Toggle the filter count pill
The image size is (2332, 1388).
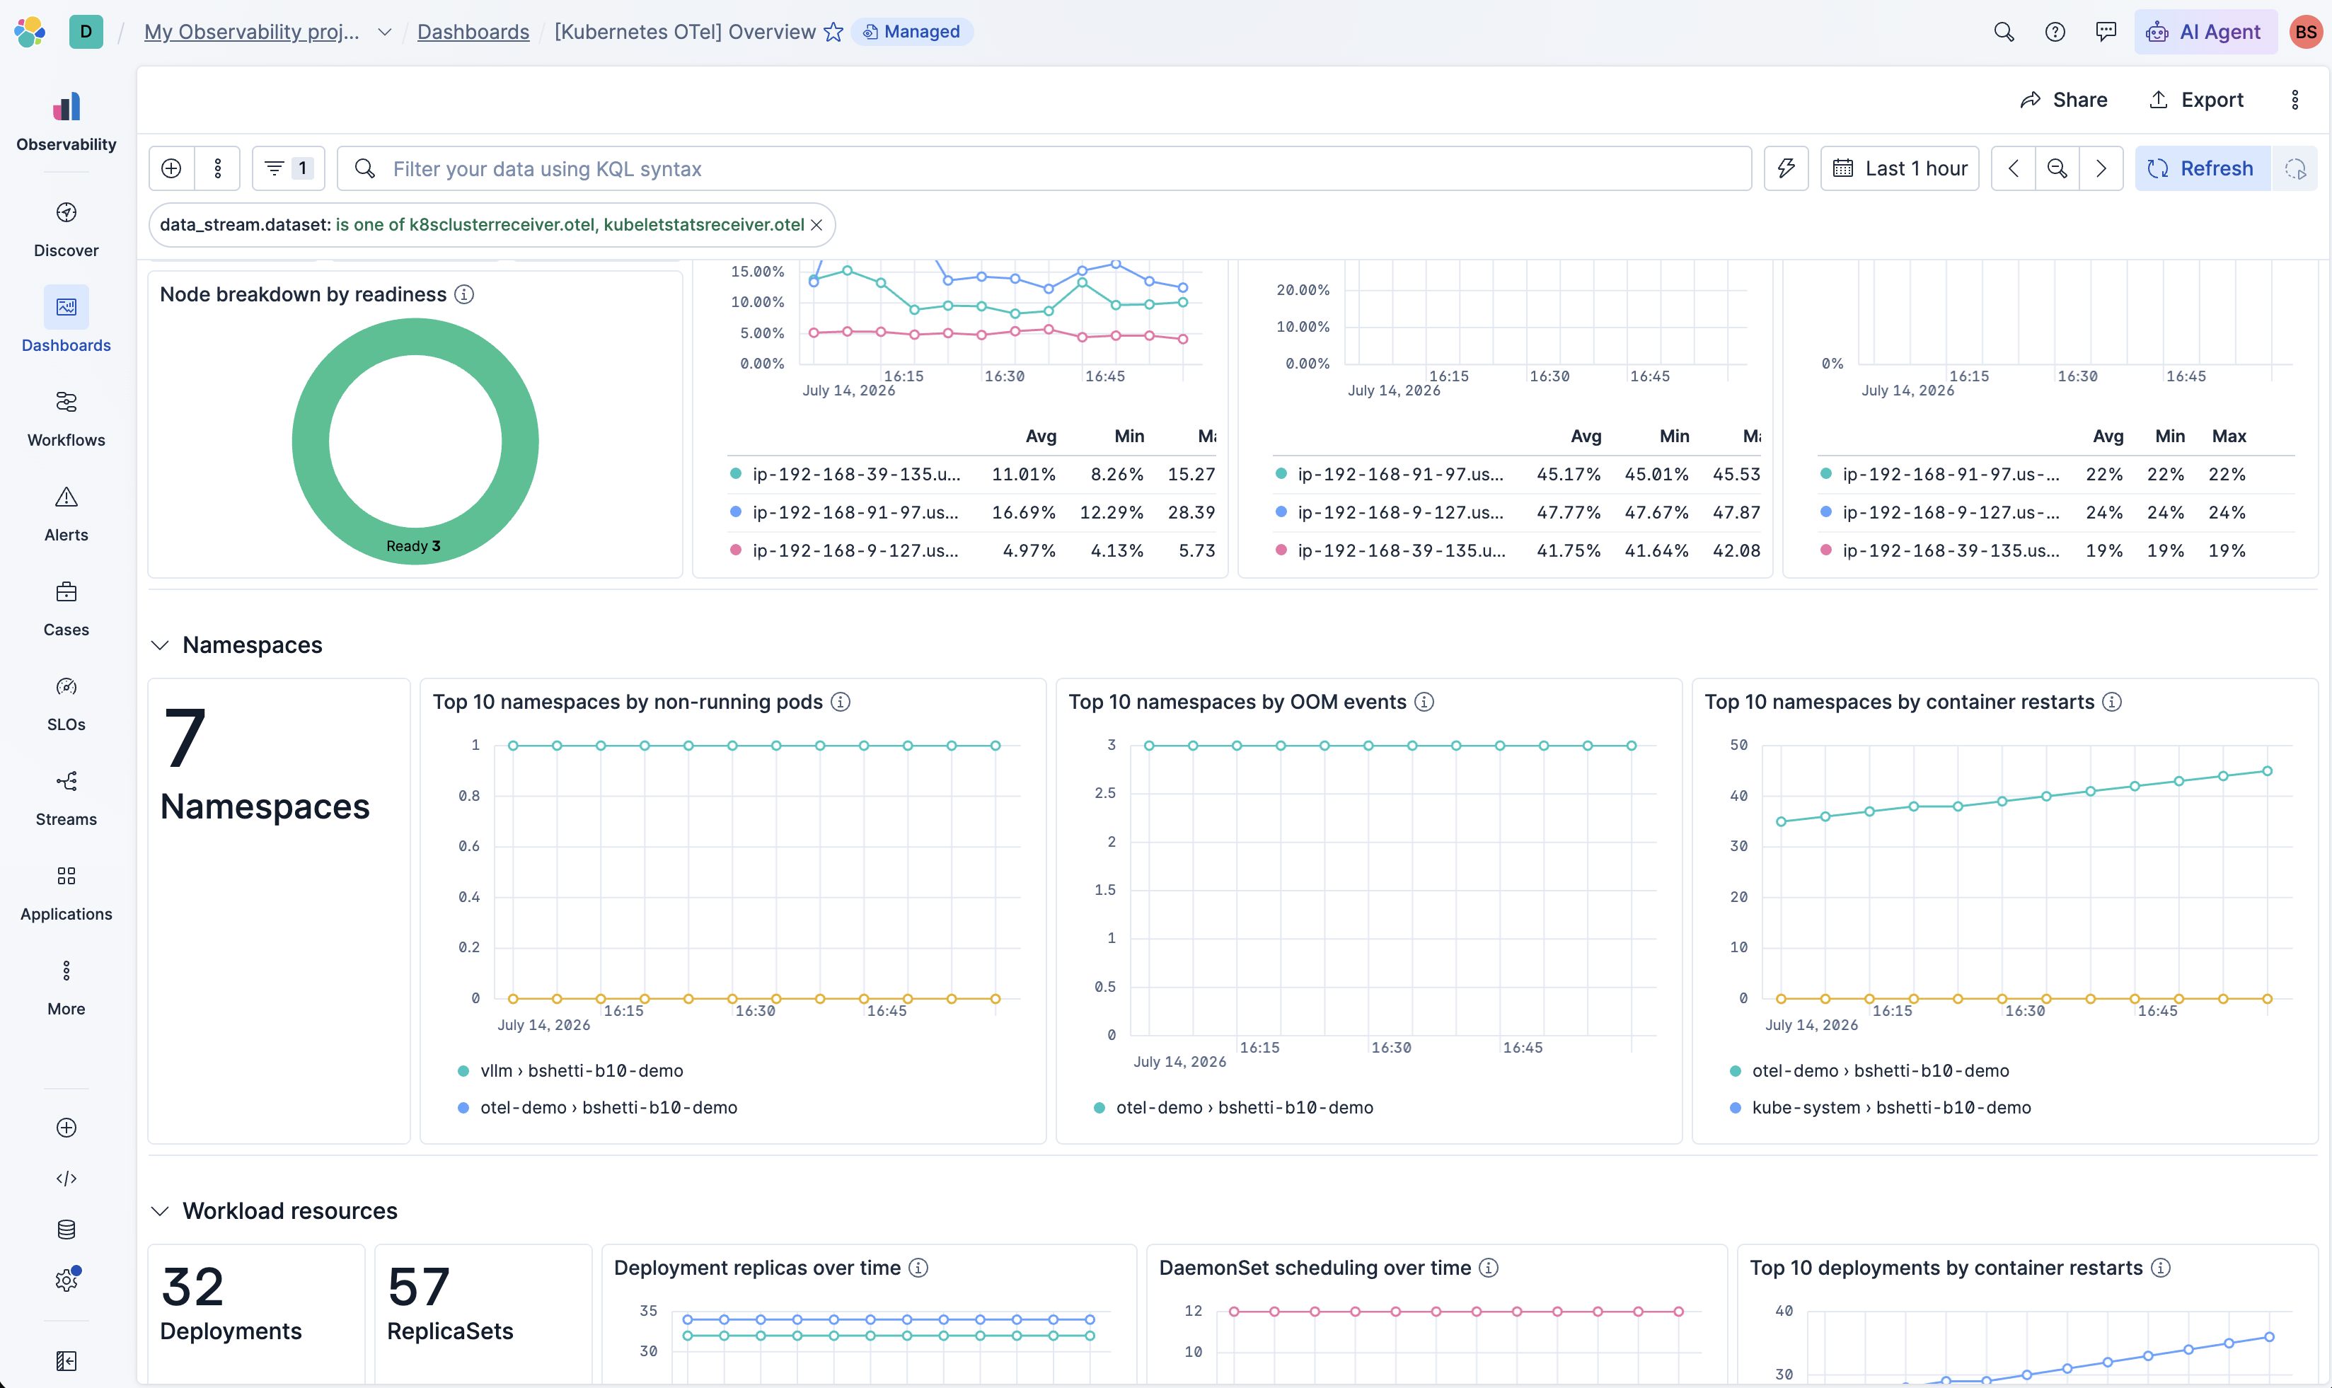288,168
